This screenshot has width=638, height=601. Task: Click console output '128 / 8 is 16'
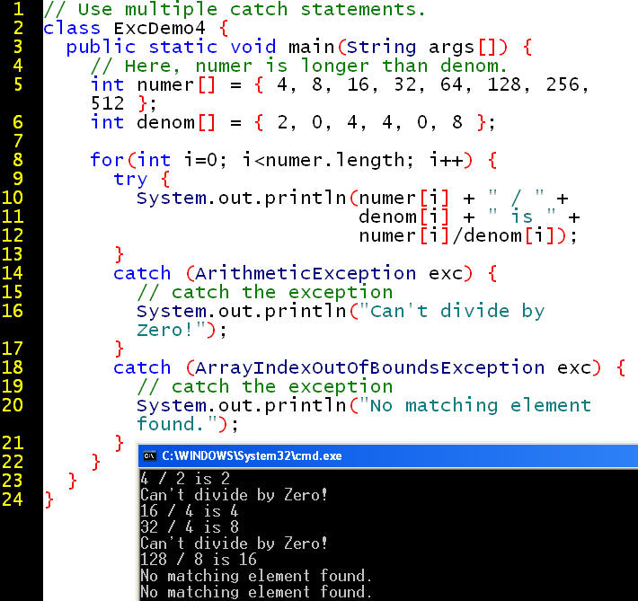(x=199, y=560)
